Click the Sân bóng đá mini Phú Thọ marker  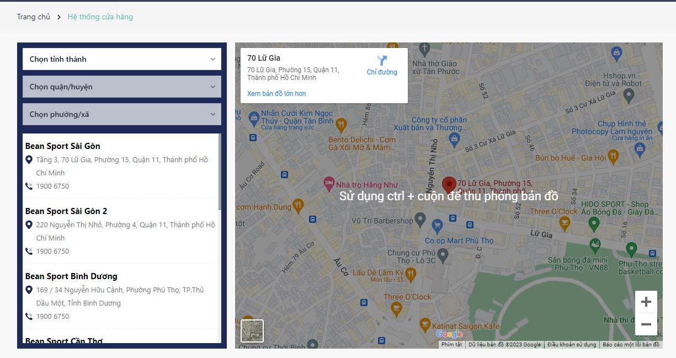tap(595, 245)
